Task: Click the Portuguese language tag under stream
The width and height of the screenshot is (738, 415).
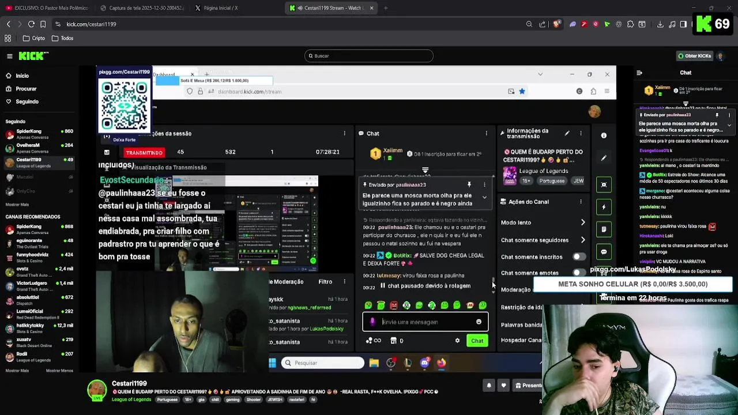Action: point(167,399)
